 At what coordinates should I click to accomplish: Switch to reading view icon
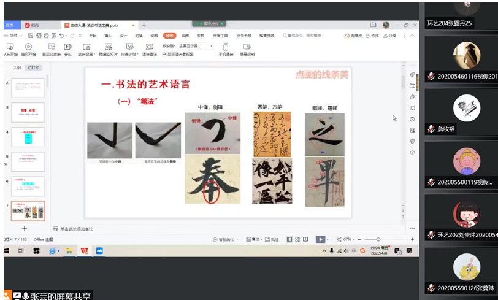[305, 240]
